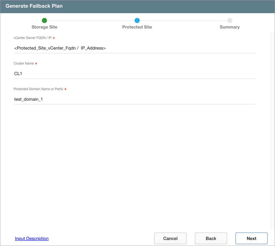Click the green Storage Site step circle
Screen dimensions: 275x246
[44, 21]
